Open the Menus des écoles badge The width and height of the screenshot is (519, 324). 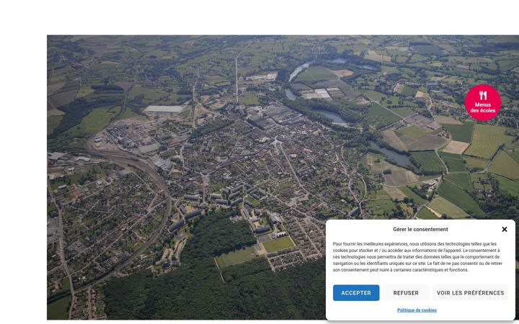pyautogui.click(x=482, y=102)
